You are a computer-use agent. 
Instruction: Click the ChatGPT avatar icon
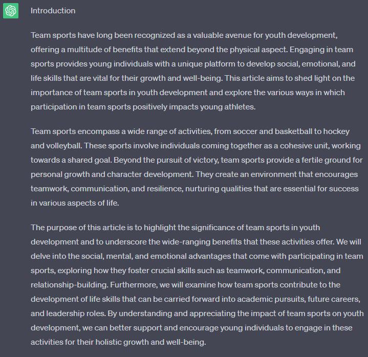pos(11,11)
